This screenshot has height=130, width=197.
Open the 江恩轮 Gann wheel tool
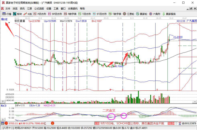coord(129,14)
